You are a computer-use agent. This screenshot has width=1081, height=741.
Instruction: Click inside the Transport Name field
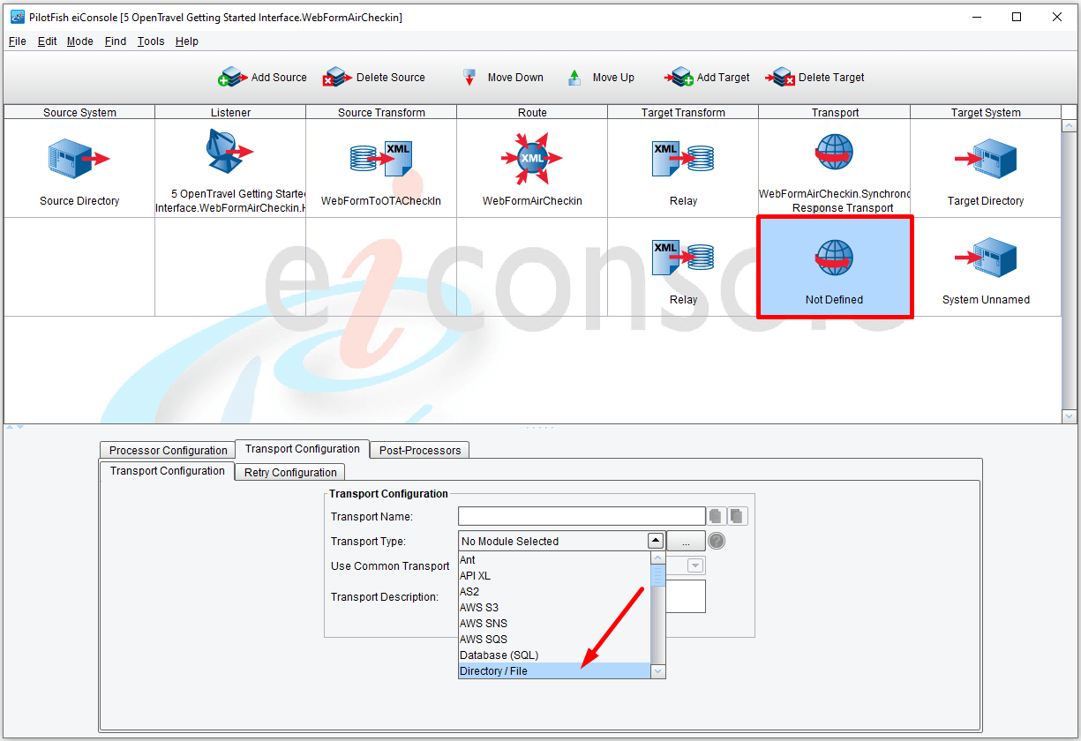582,516
